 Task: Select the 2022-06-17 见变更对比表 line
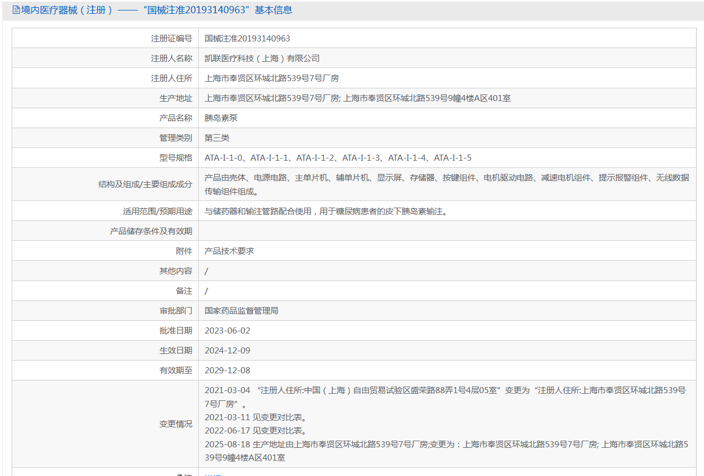coord(255,431)
